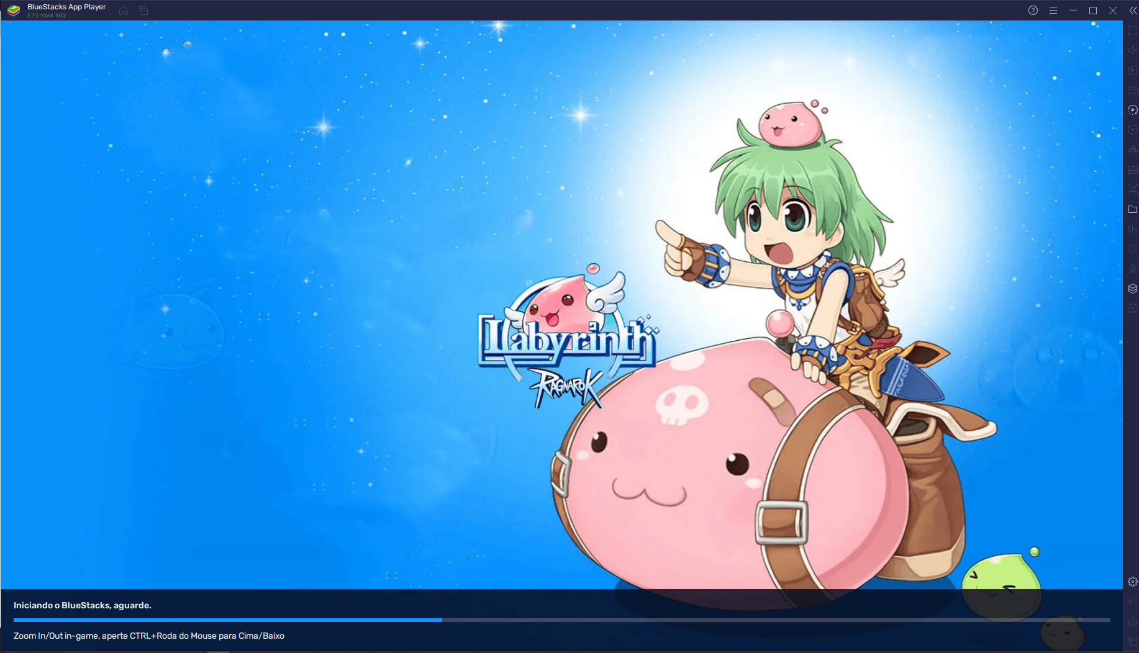Click the 'Iniciando o BlueStacks, aguarde.' text
The image size is (1139, 653).
[83, 605]
